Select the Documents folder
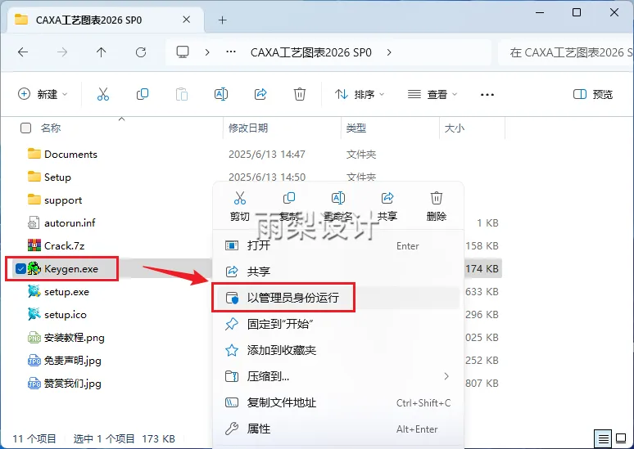634x449 pixels. click(70, 155)
